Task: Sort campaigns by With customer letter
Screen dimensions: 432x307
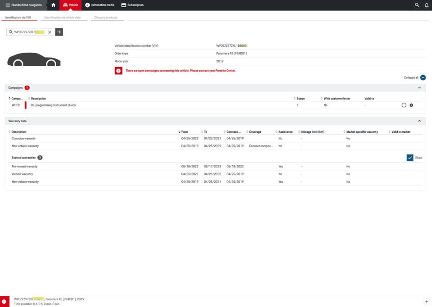Action: click(x=335, y=99)
